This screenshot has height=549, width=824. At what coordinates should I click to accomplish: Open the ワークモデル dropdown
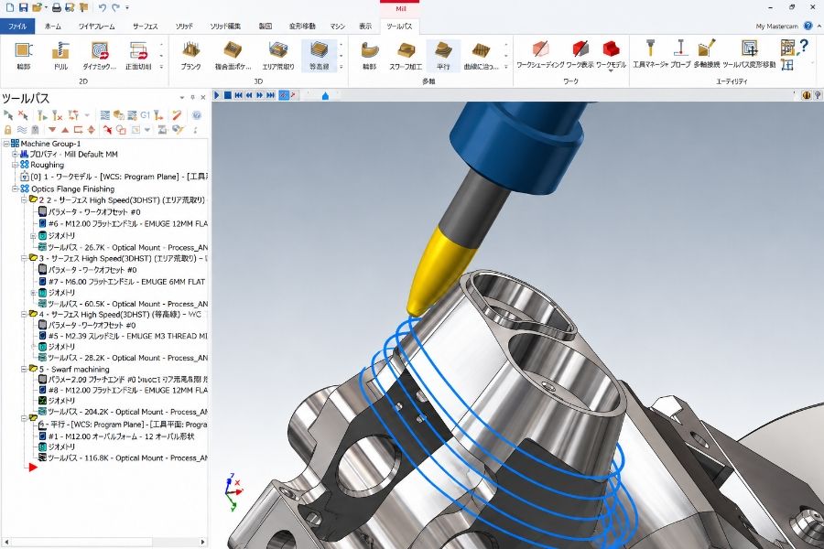tap(611, 70)
